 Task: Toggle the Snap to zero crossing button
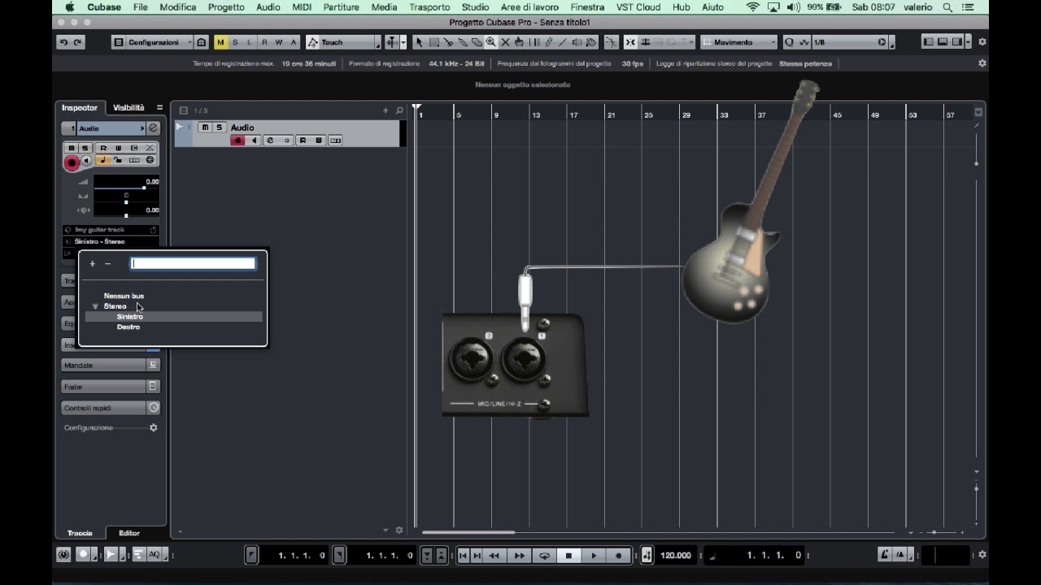tap(611, 42)
